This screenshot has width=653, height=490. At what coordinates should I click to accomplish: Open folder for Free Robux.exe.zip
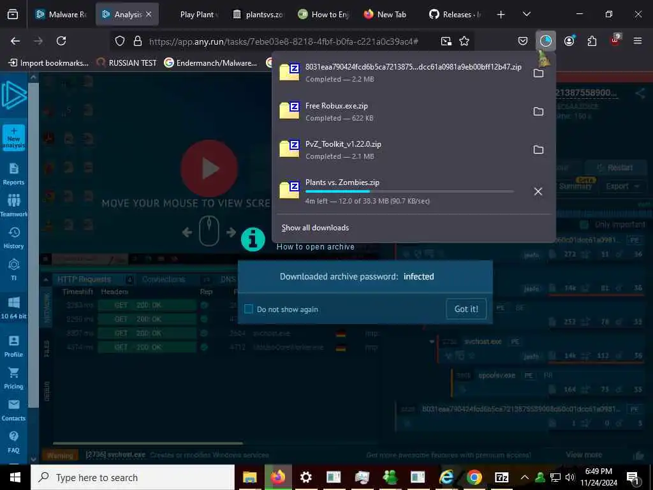(538, 112)
